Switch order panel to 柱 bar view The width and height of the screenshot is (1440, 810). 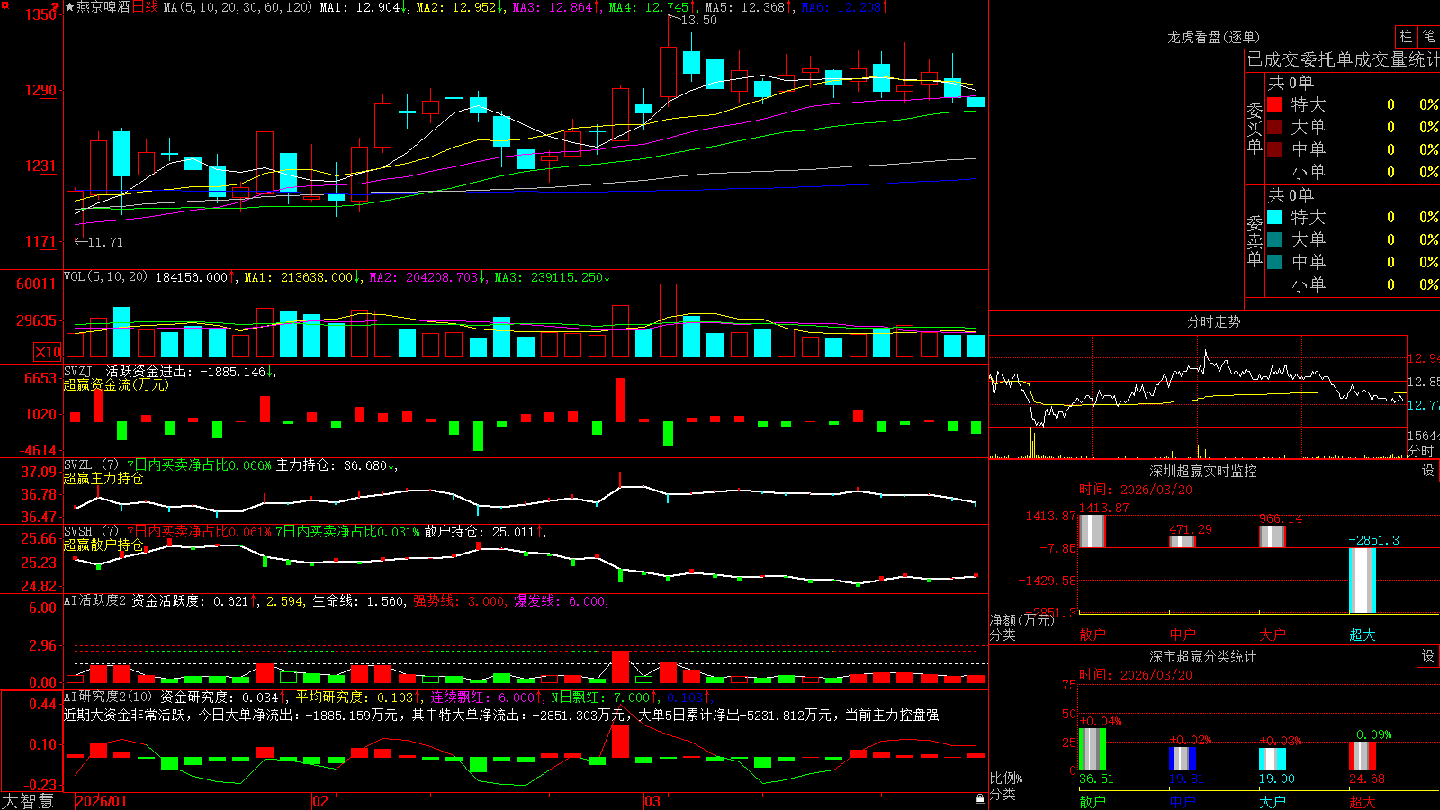click(x=1406, y=36)
